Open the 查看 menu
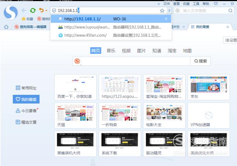Image resolution: width=237 pixels, height=166 pixels. (x=176, y=4)
